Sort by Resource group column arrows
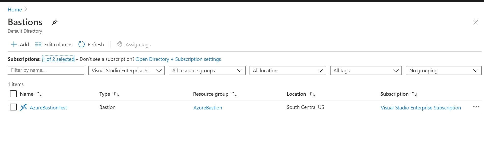This screenshot has height=141, width=484. [x=234, y=94]
